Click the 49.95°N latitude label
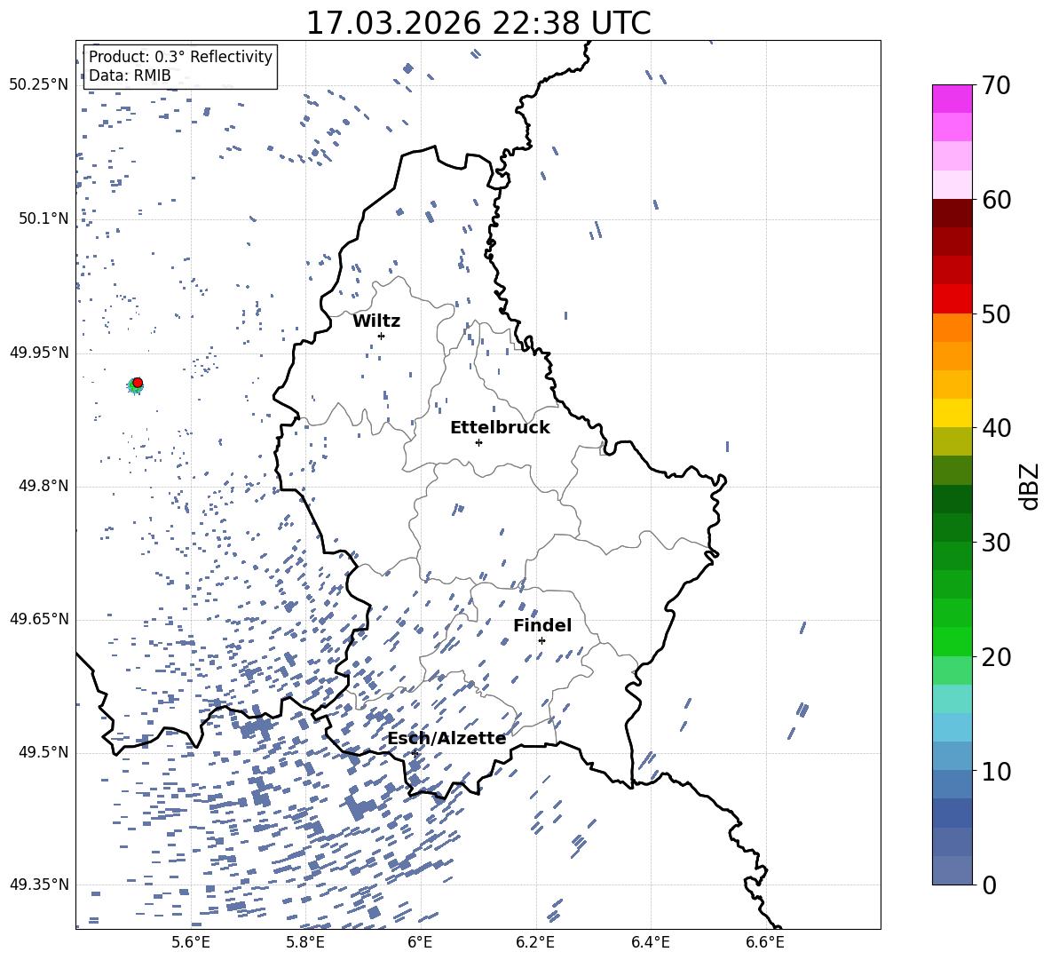The width and height of the screenshot is (1051, 960). [x=39, y=353]
